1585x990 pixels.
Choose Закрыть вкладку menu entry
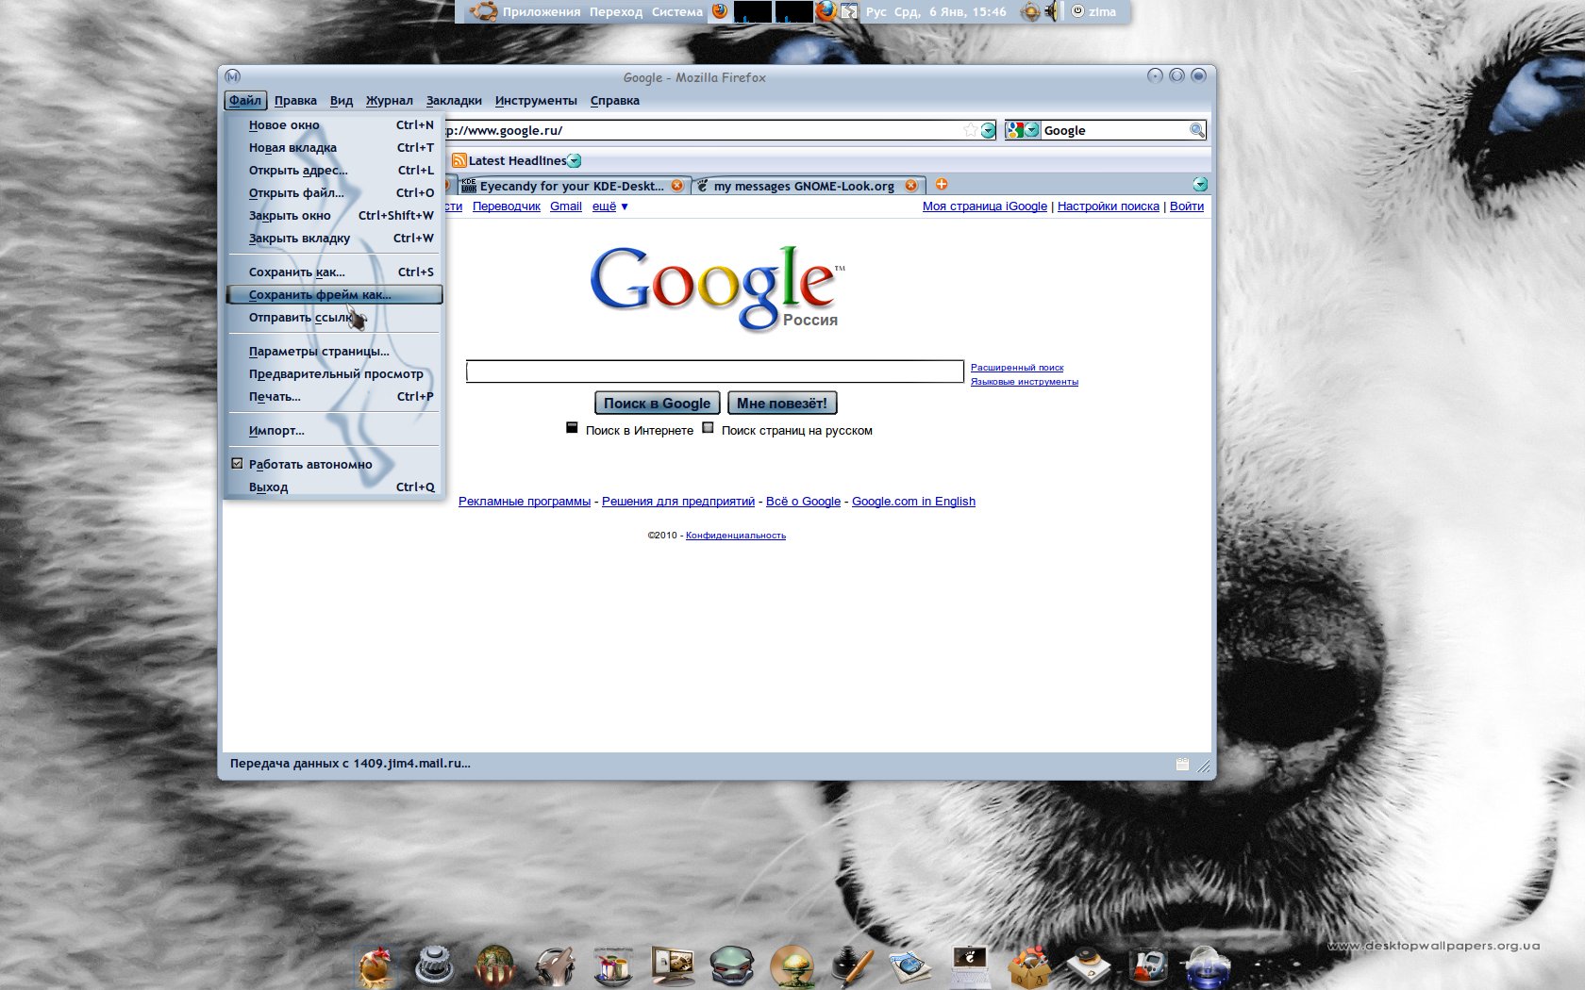pyautogui.click(x=334, y=238)
